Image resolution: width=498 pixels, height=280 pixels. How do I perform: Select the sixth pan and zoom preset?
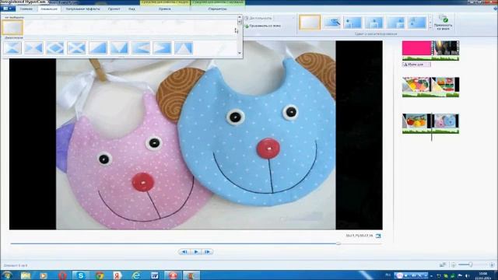417,23
